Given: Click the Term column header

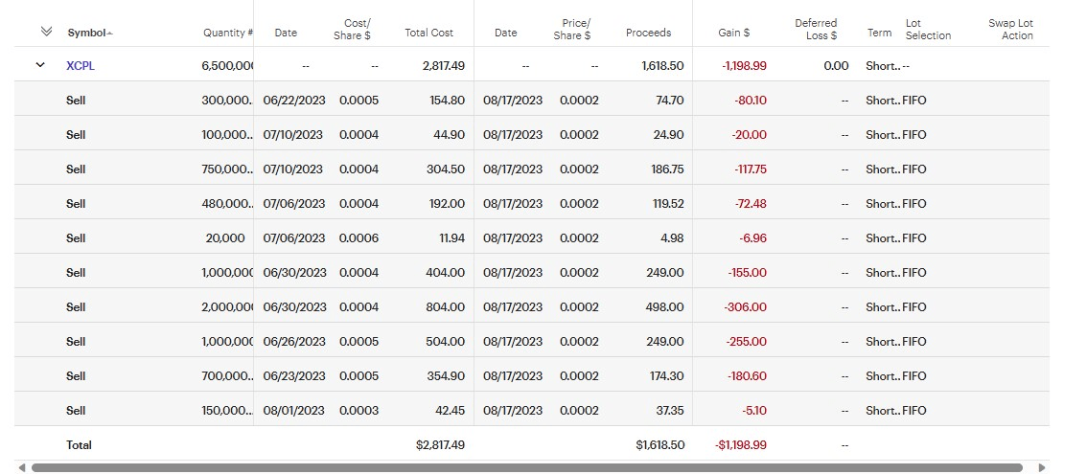Looking at the screenshot, I should coord(879,33).
